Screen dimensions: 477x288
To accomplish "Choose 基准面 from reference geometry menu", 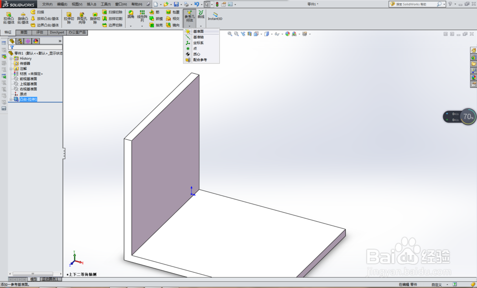I will pos(201,31).
